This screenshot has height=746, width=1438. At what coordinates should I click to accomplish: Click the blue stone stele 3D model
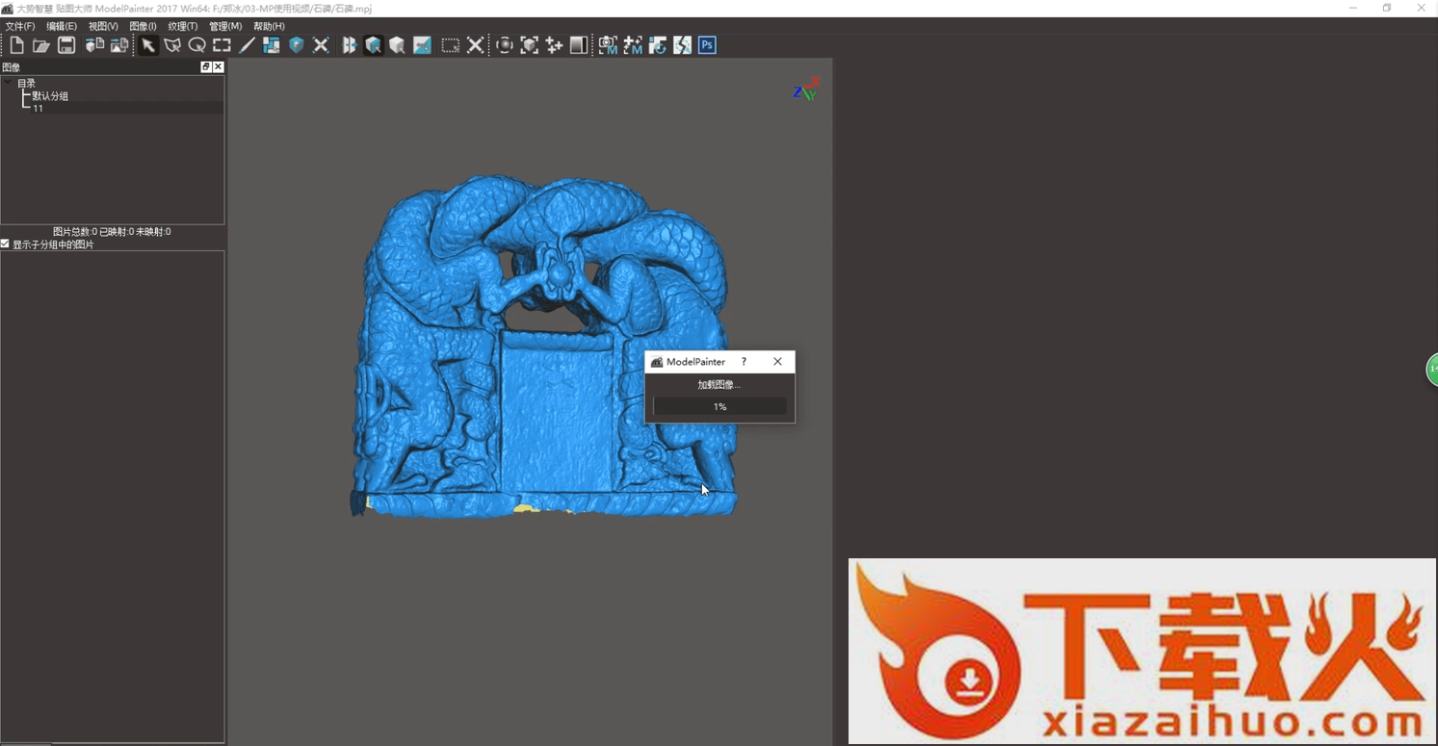coord(544,347)
